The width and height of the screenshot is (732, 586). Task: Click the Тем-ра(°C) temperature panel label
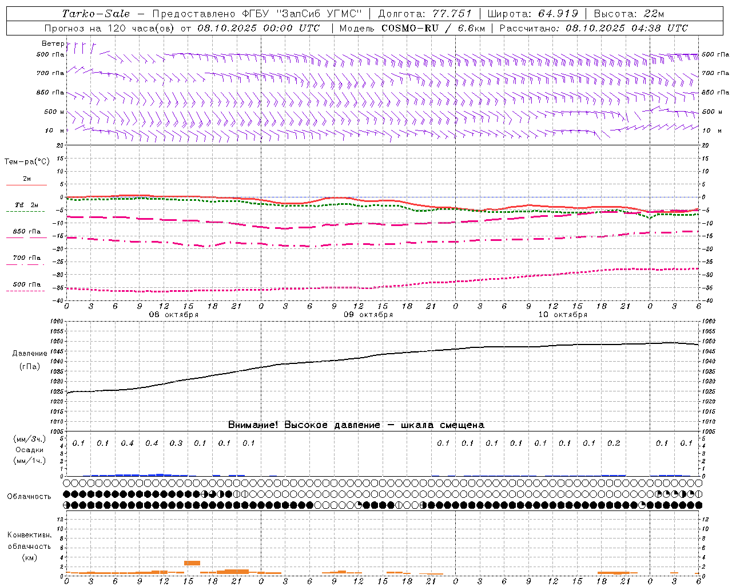[x=27, y=162]
